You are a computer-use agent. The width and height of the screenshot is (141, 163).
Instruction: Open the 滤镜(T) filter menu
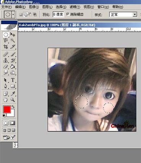click(75, 7)
